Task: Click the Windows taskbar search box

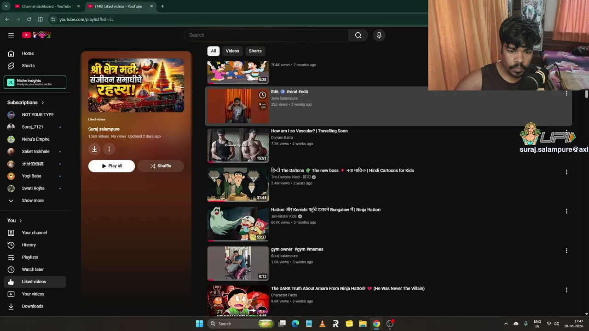Action: (241, 324)
